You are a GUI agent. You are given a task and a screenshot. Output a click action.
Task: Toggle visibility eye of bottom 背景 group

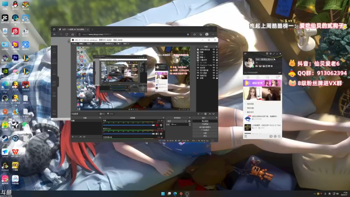[x=213, y=78]
